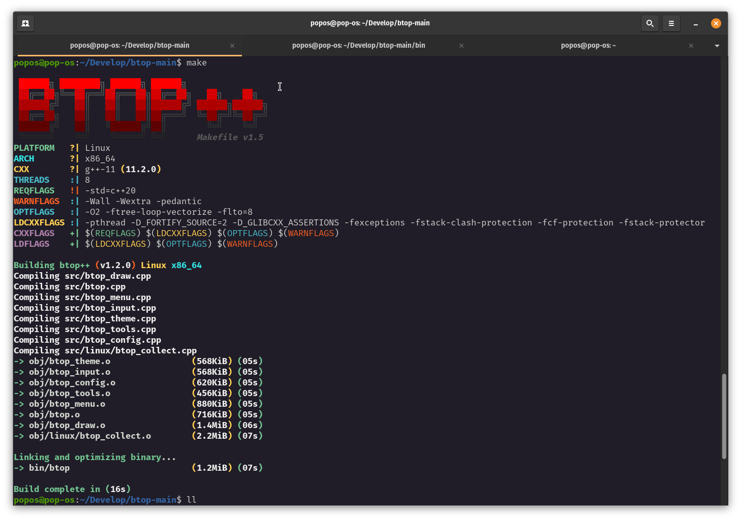
Task: Close the ~/Develop/btop-main tab
Action: pos(232,46)
